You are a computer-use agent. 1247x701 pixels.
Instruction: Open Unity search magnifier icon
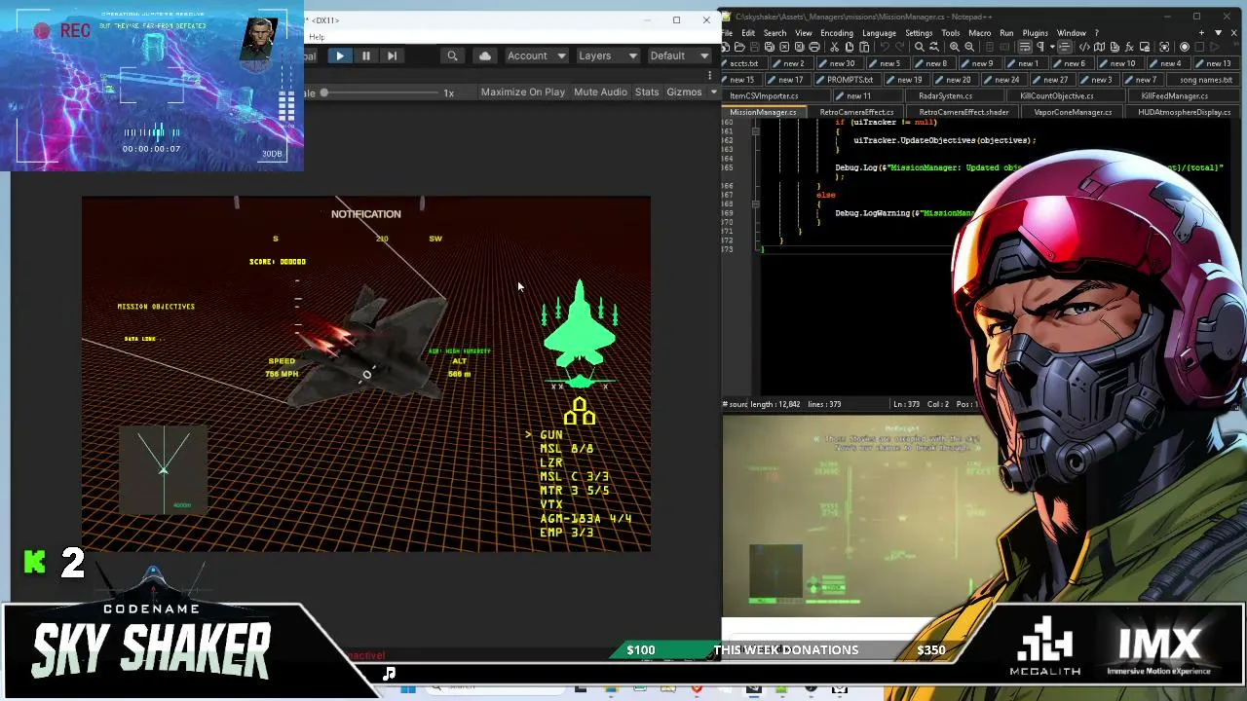[452, 56]
